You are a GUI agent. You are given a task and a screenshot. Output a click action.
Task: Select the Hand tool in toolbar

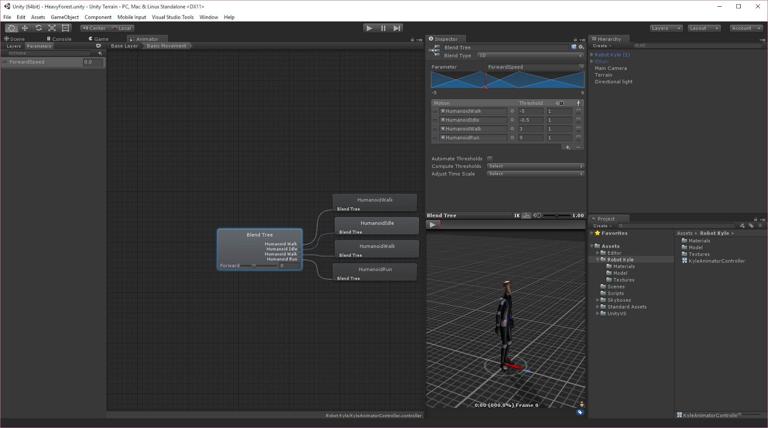click(11, 28)
